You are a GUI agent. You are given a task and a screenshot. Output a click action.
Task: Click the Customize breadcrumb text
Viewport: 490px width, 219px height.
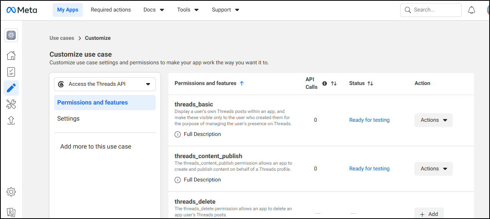point(98,38)
